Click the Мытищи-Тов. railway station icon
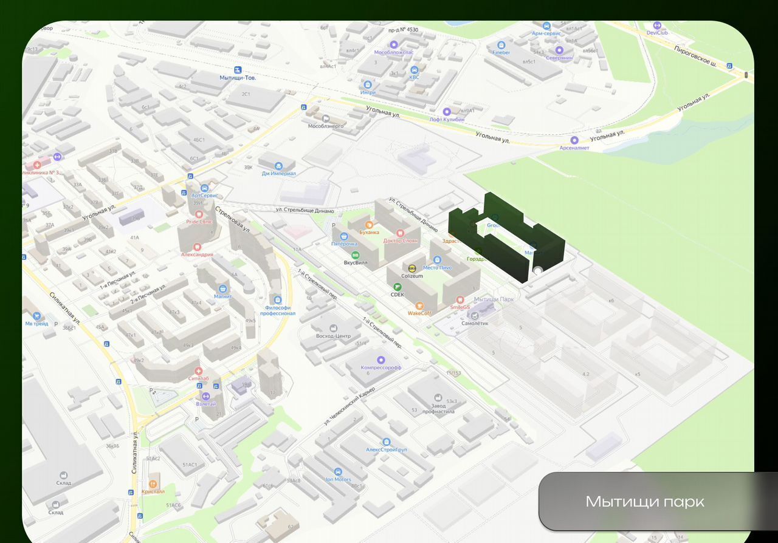778x543 pixels. [238, 70]
